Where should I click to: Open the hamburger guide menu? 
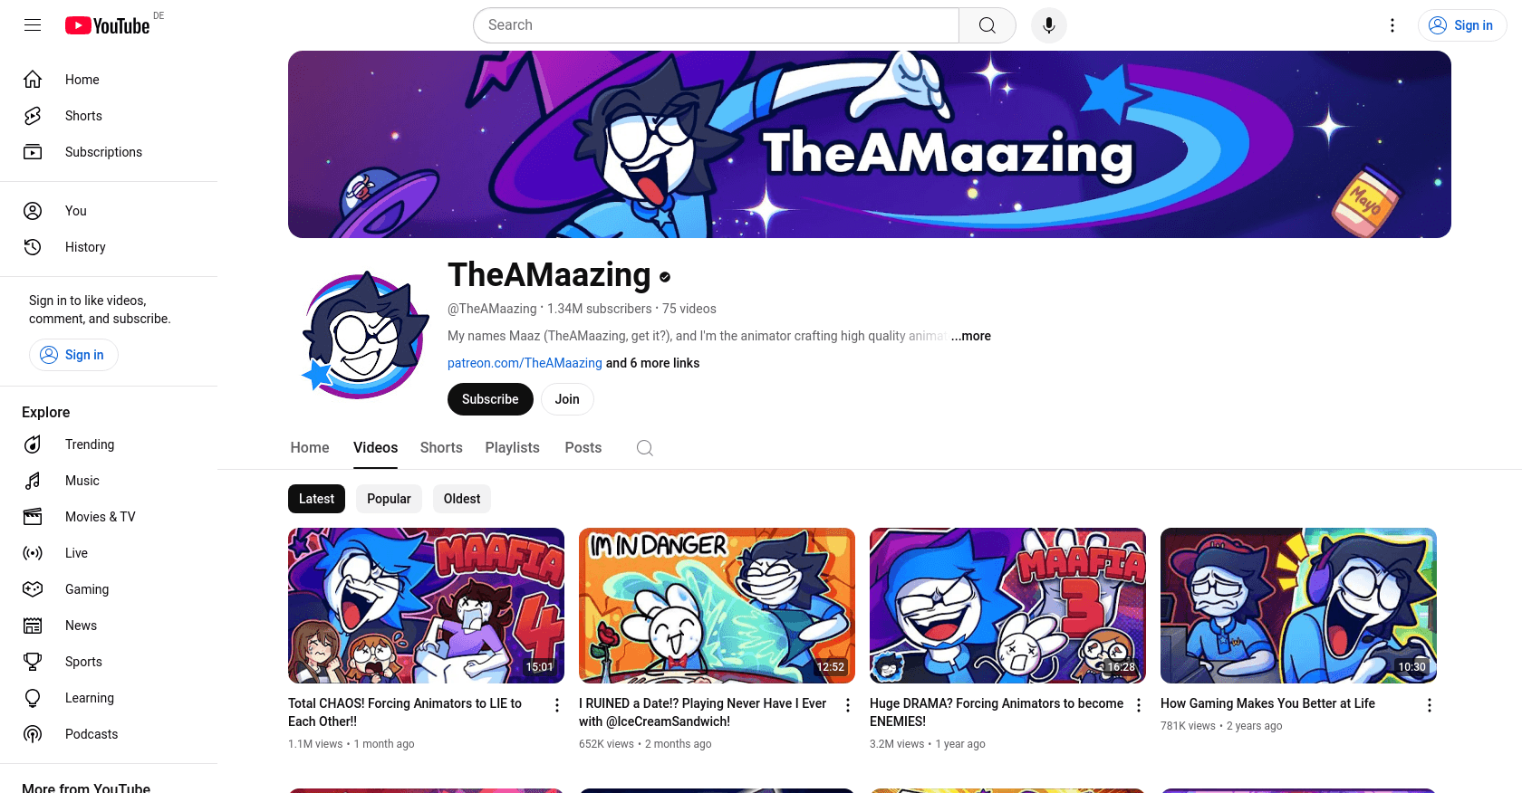[33, 25]
